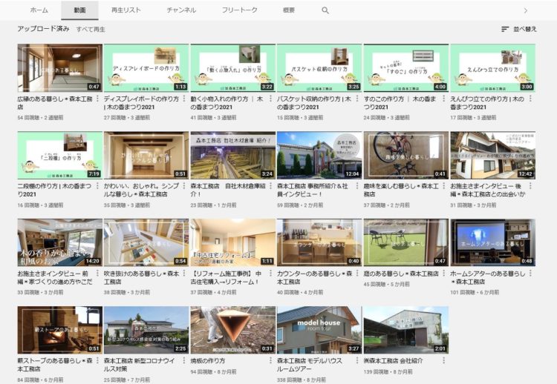Switch to the 概要 tab
Screen dimensions: 557x384
pyautogui.click(x=289, y=10)
